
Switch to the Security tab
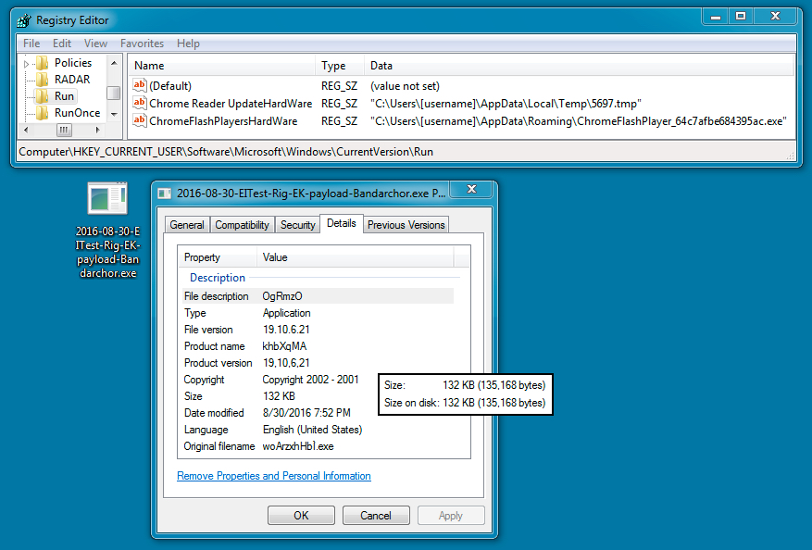pyautogui.click(x=297, y=225)
